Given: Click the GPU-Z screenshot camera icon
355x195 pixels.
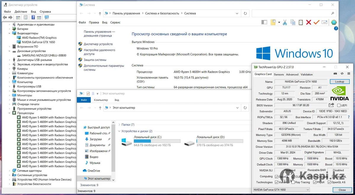Looking at the screenshot, I should pos(335,74).
